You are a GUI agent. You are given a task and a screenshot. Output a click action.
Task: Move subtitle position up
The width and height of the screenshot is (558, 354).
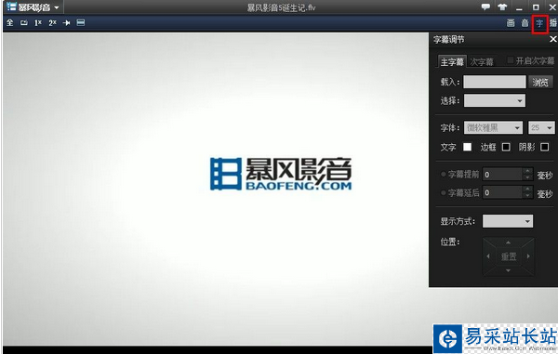[x=508, y=243]
